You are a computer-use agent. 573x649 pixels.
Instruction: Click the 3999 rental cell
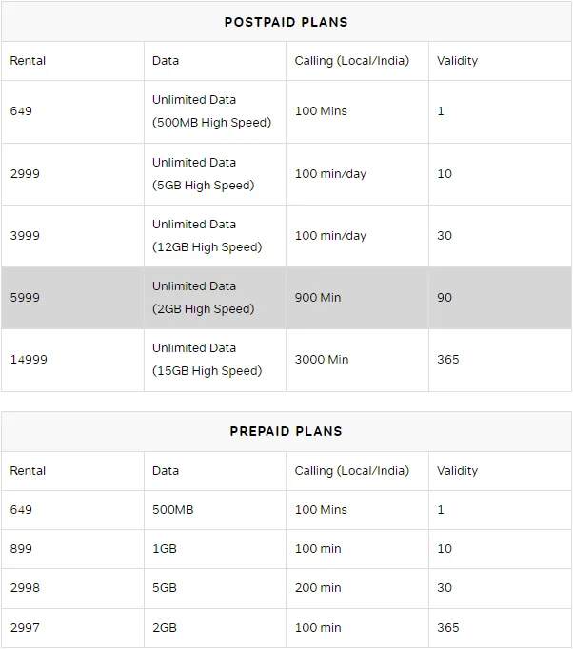click(72, 236)
